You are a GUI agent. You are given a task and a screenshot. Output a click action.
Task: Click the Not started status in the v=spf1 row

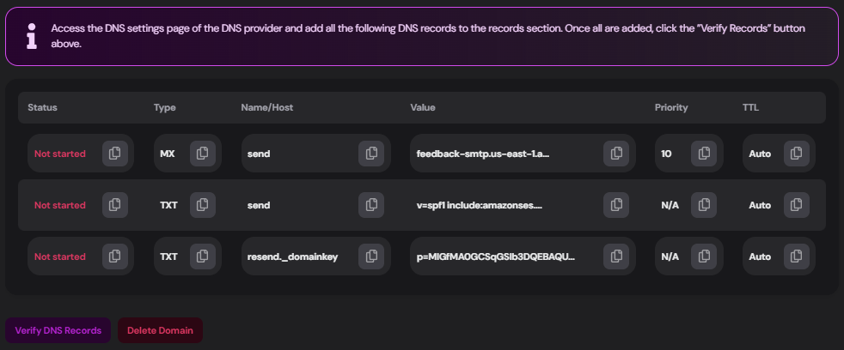60,205
